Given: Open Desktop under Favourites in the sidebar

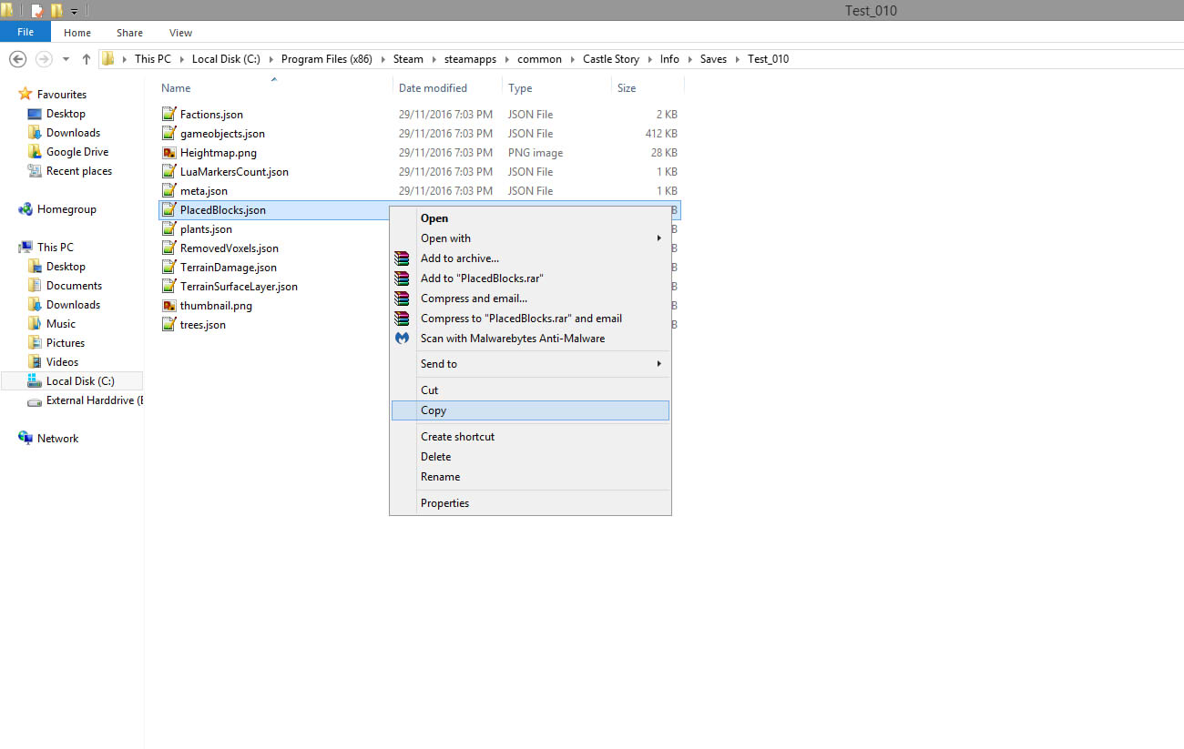Looking at the screenshot, I should (66, 114).
